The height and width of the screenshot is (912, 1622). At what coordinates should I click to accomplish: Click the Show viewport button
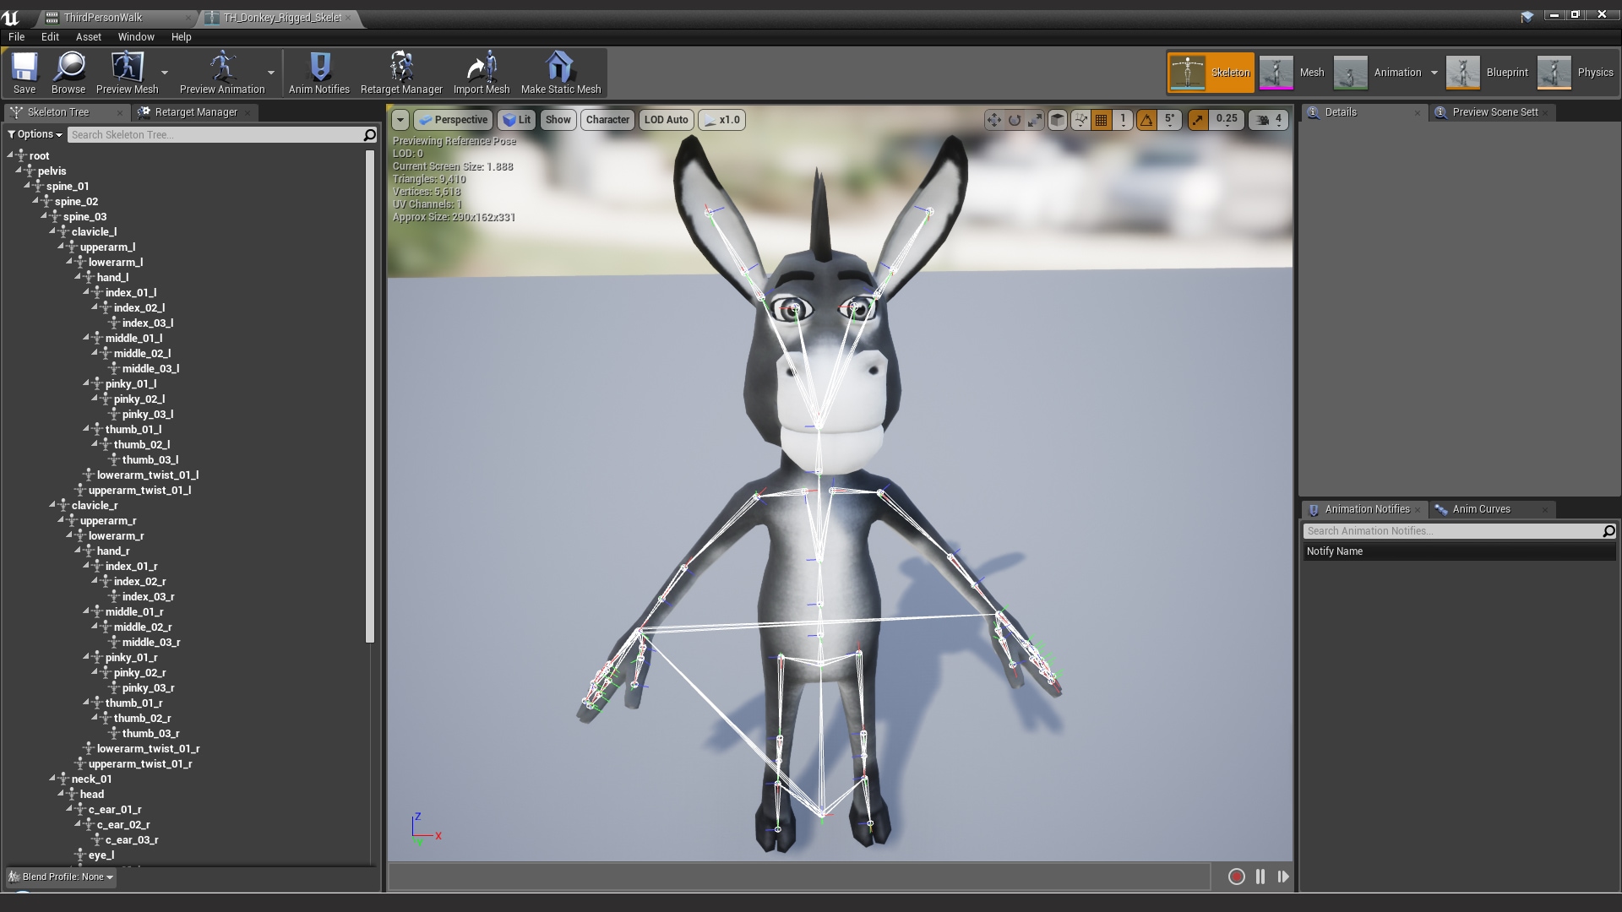[x=558, y=120]
